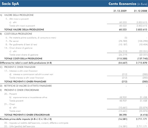Select bold 2.711.171 in Risultato prima row

click(142, 119)
